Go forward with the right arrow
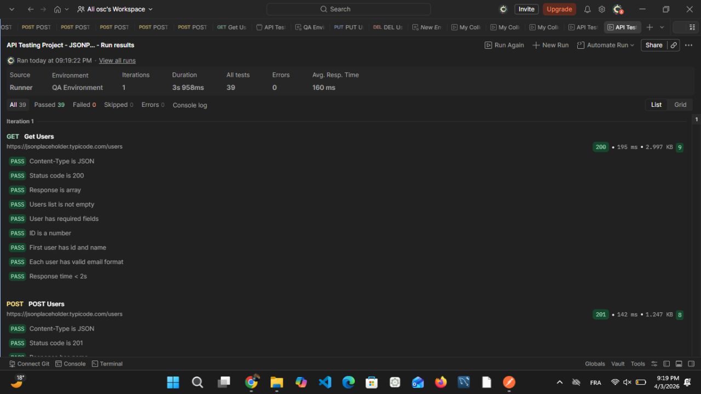This screenshot has height=394, width=701. click(x=43, y=9)
